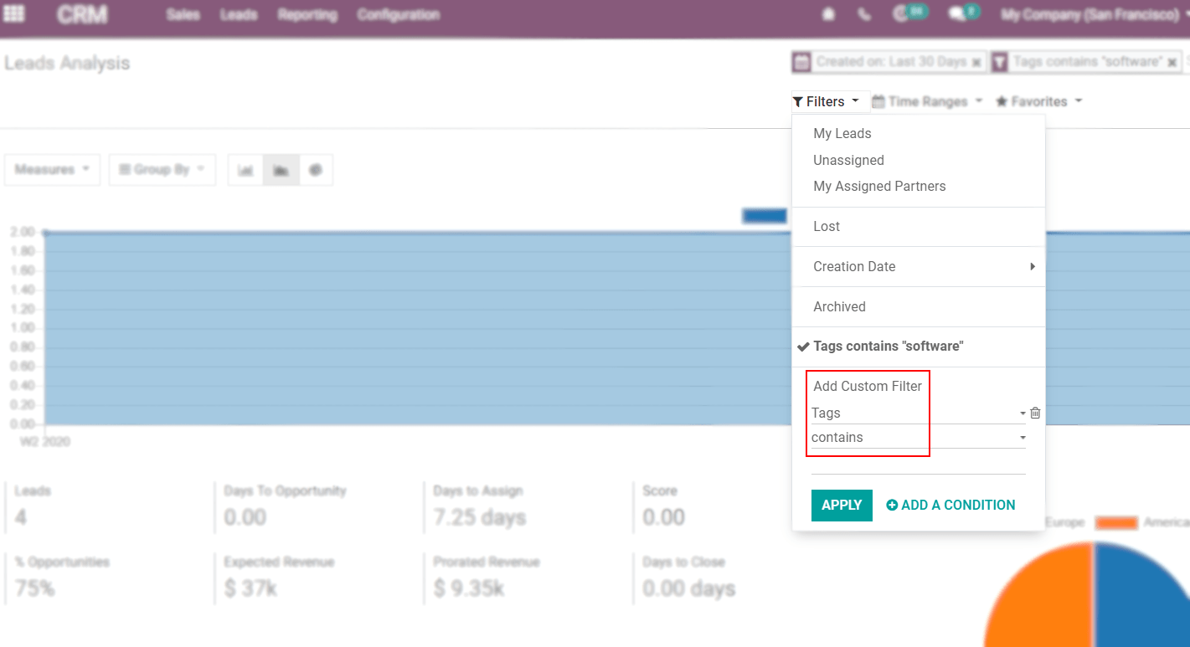Collapse the Filters dropdown
Image resolution: width=1190 pixels, height=647 pixels.
click(830, 102)
